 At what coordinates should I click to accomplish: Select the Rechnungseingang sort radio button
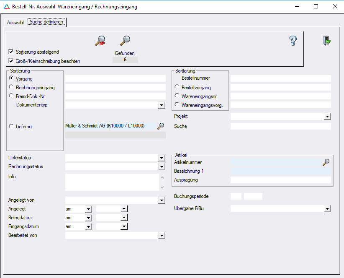pos(11,87)
